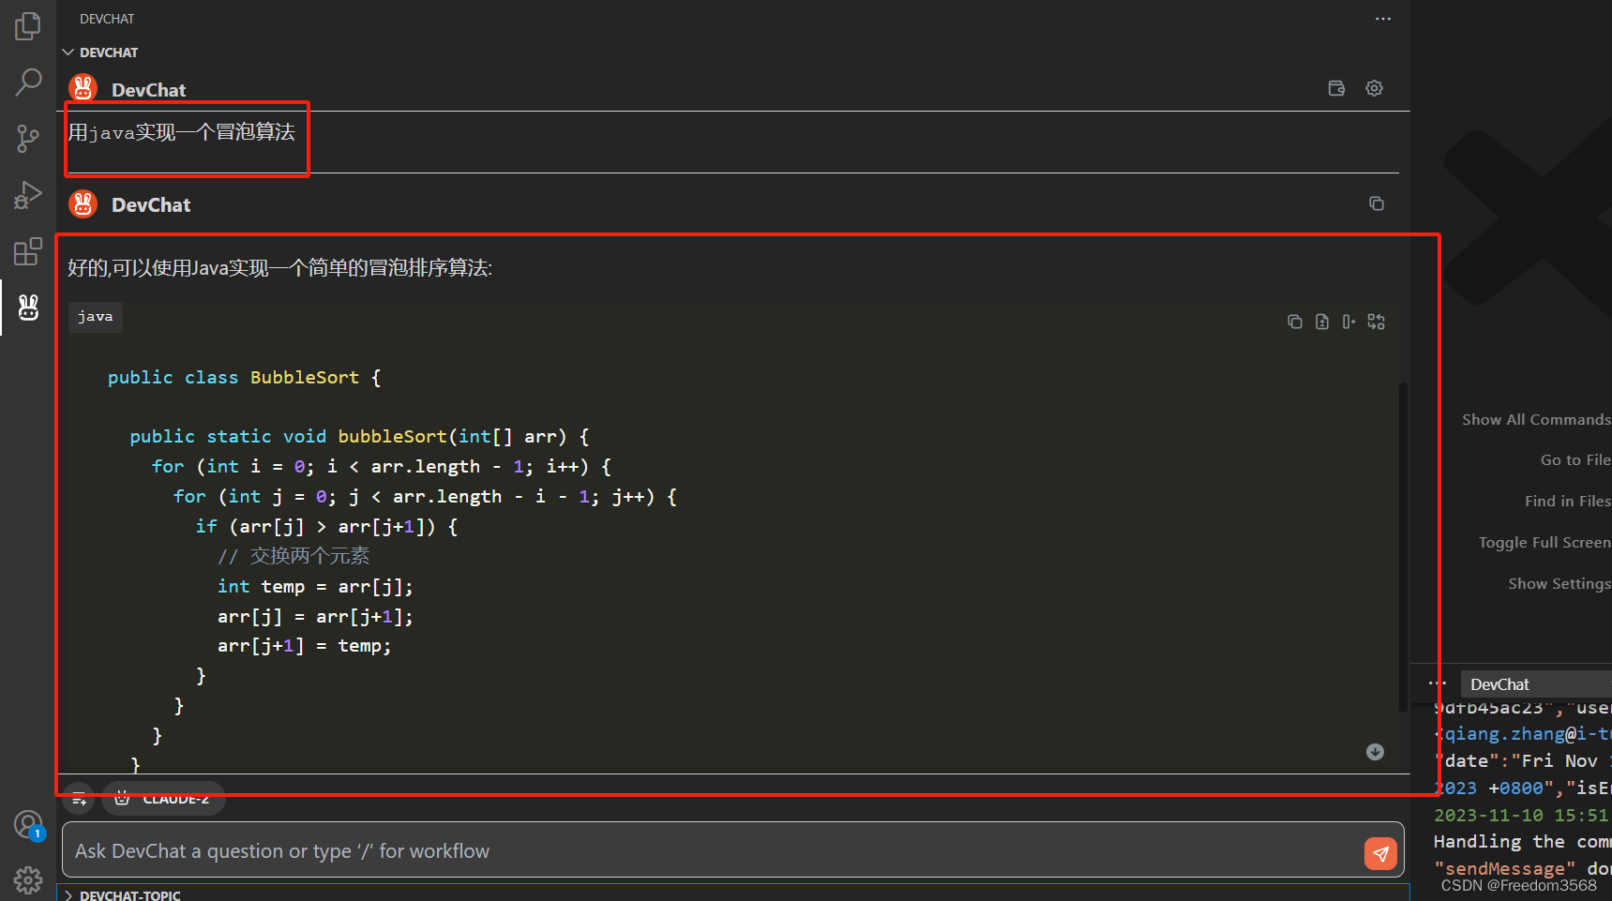Viewport: 1612px width, 901px height.
Task: Create new file from code block
Action: (1322, 322)
